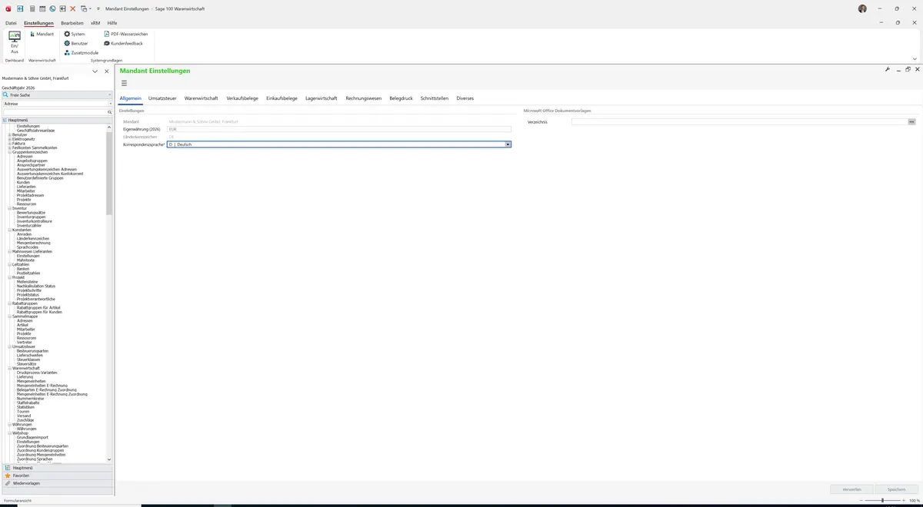Open the hamburger menu under Mandant Einstellungen

pyautogui.click(x=124, y=83)
